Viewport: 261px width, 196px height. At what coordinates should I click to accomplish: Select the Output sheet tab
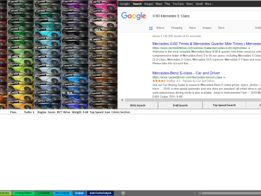click(x=79, y=193)
